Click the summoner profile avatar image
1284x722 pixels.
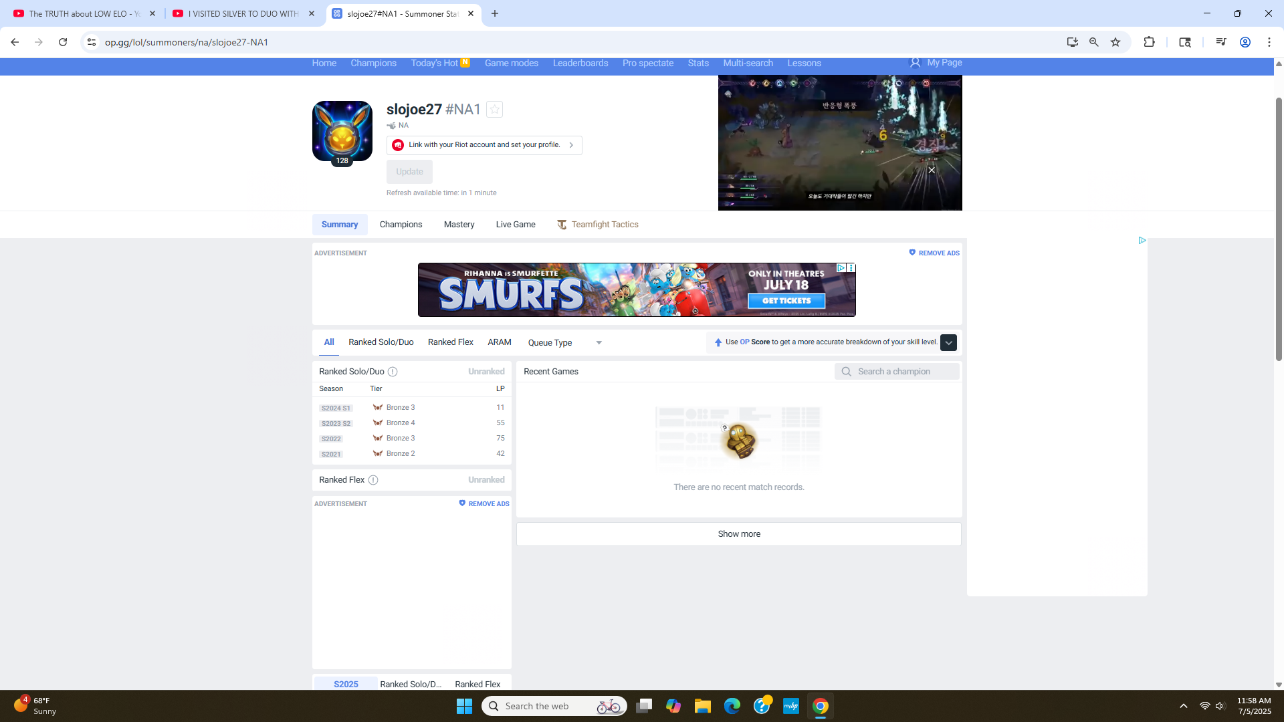click(x=342, y=131)
